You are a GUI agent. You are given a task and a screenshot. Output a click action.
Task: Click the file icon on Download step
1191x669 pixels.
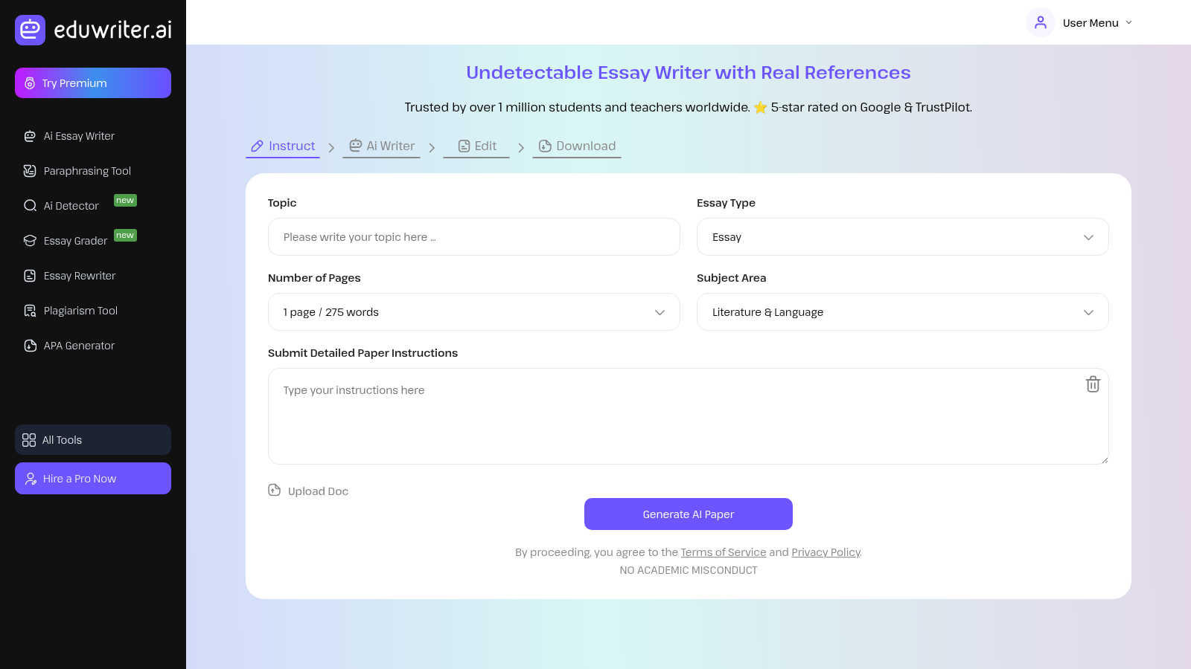pyautogui.click(x=545, y=146)
